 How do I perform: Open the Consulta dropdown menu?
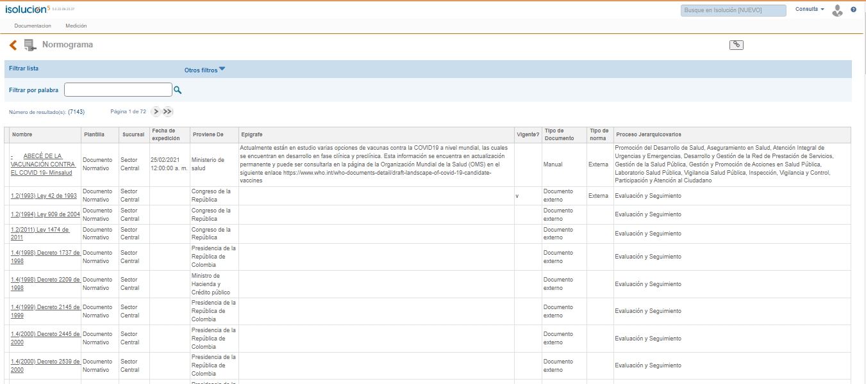[x=810, y=10]
